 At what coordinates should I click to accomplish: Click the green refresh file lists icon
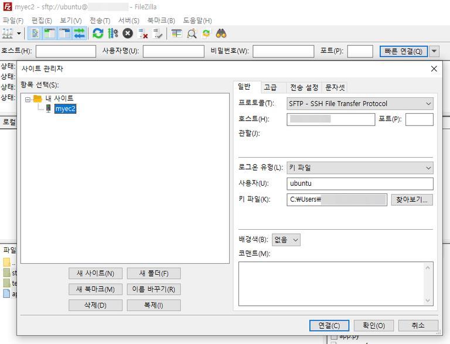[98, 33]
